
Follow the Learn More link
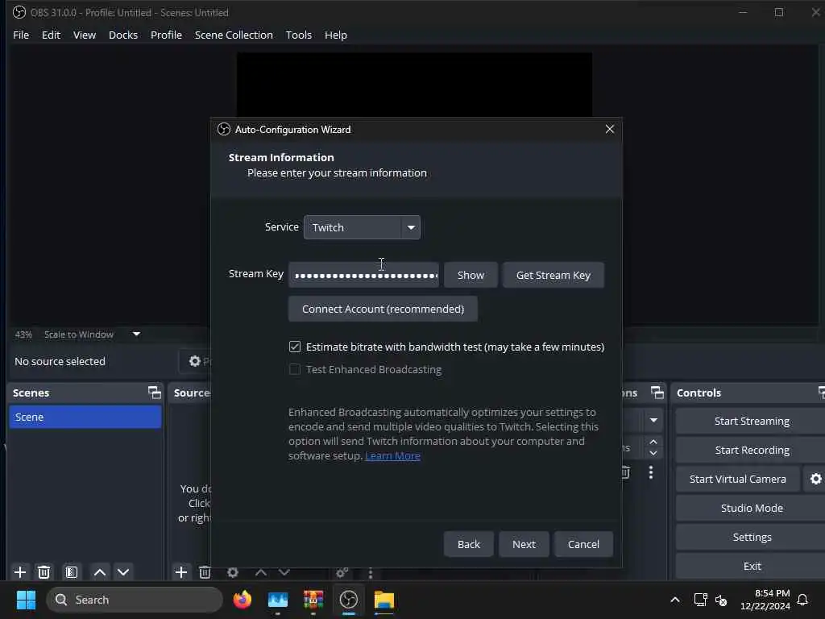(x=392, y=456)
